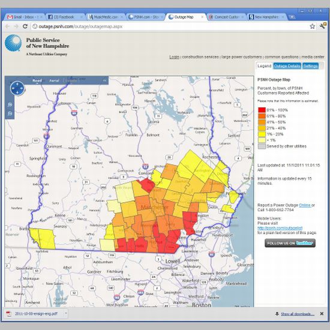
Task: Switch map to Aerial view
Action: coord(54,80)
